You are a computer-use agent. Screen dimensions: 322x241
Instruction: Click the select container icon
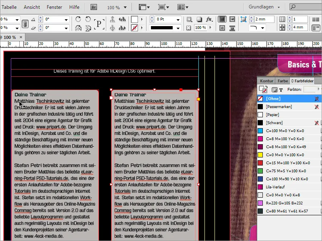coord(112,19)
